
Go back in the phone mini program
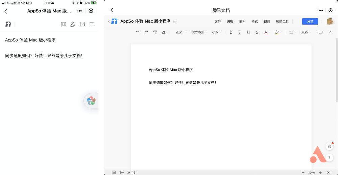click(x=6, y=11)
